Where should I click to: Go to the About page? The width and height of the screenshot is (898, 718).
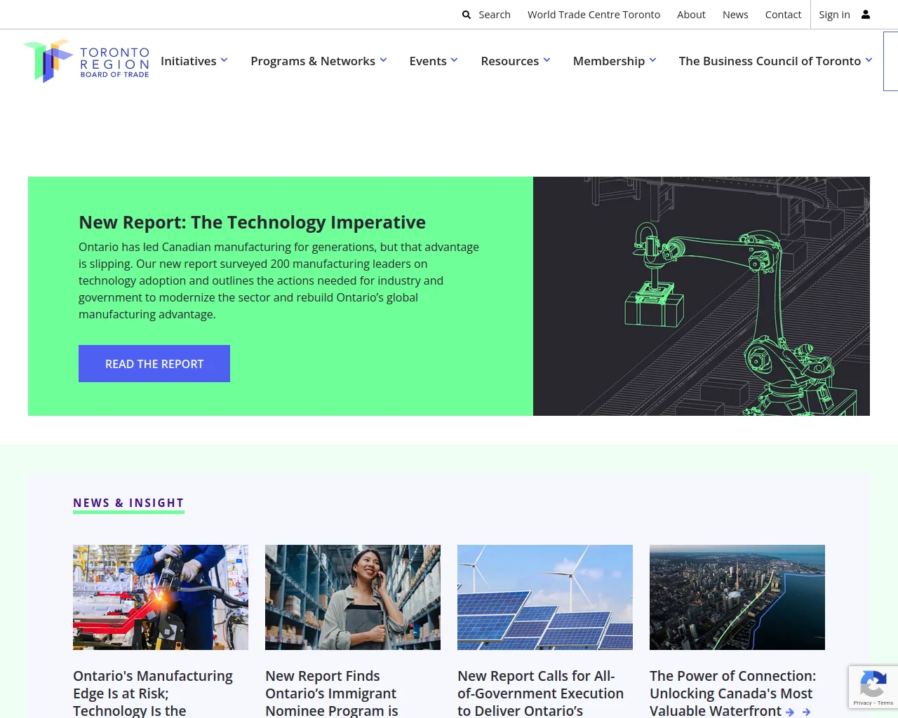click(x=691, y=15)
